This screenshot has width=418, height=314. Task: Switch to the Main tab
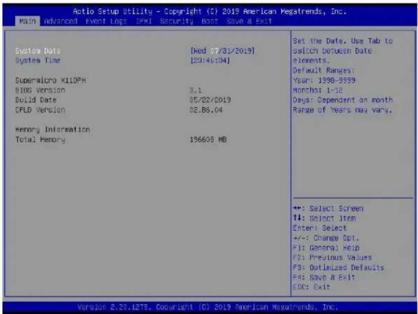click(x=27, y=21)
